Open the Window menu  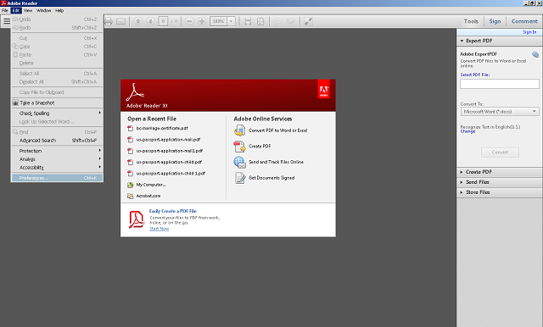pos(43,11)
